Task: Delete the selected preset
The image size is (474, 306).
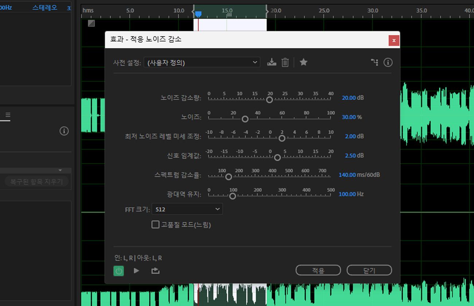Action: [x=285, y=62]
